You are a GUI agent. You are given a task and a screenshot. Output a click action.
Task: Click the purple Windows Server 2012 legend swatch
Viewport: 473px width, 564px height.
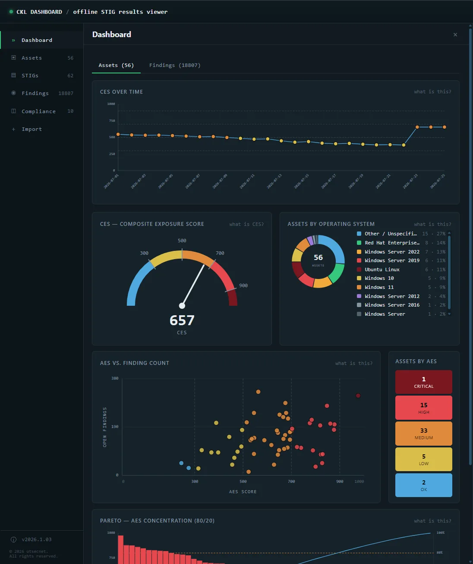(359, 296)
